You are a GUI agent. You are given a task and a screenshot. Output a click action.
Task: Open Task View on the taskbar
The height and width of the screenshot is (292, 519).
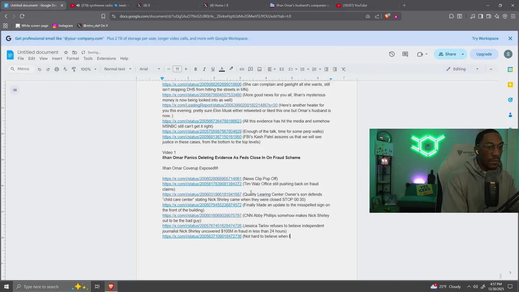97,287
